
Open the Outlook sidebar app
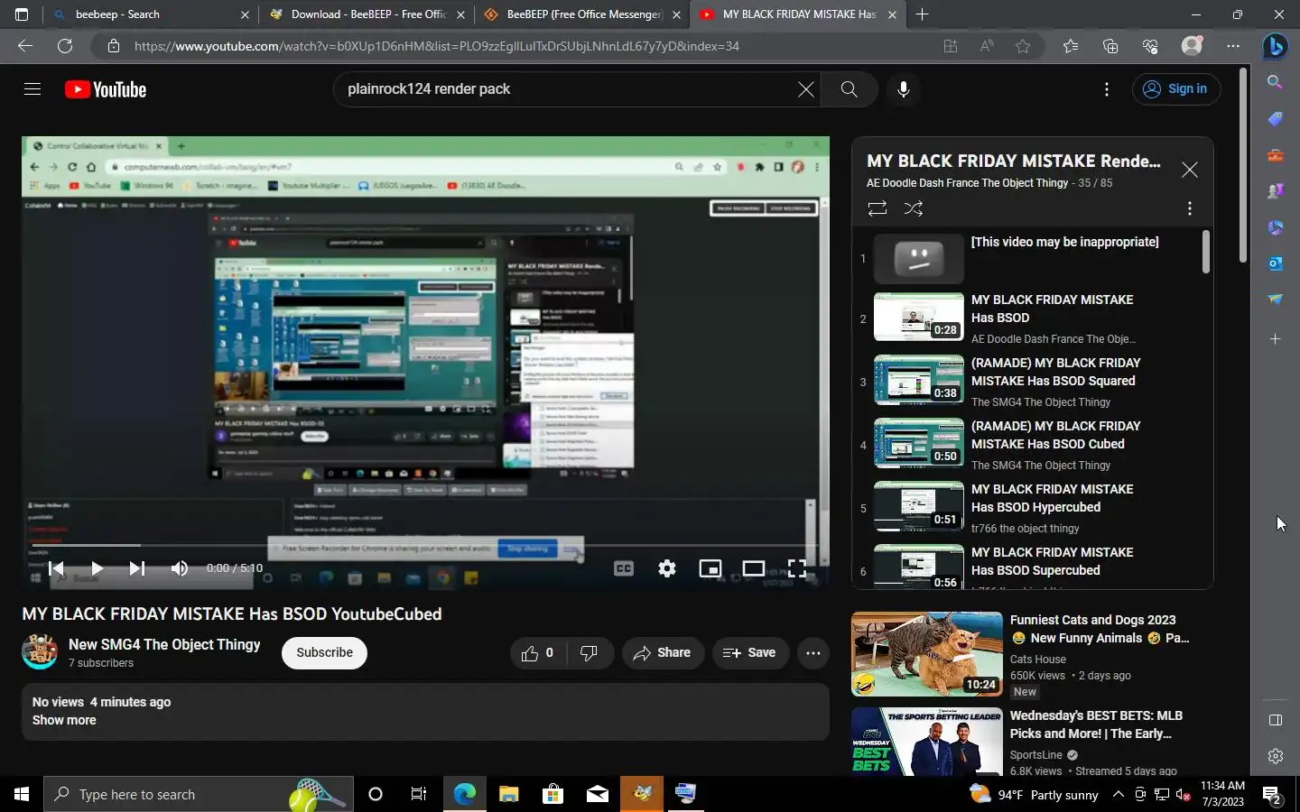coord(1275,263)
